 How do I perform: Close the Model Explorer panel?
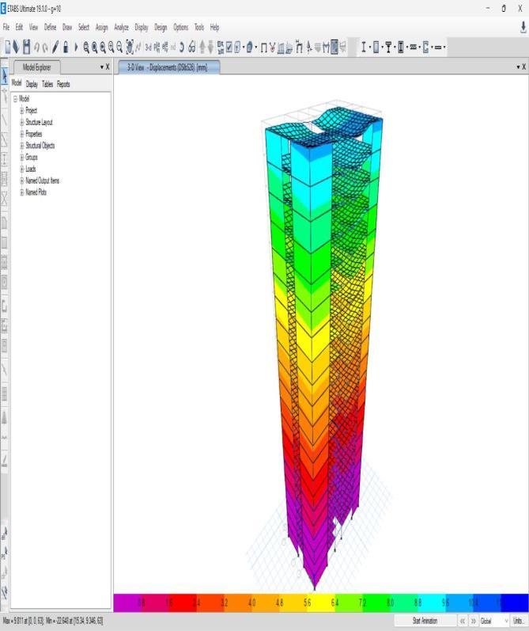[x=108, y=67]
